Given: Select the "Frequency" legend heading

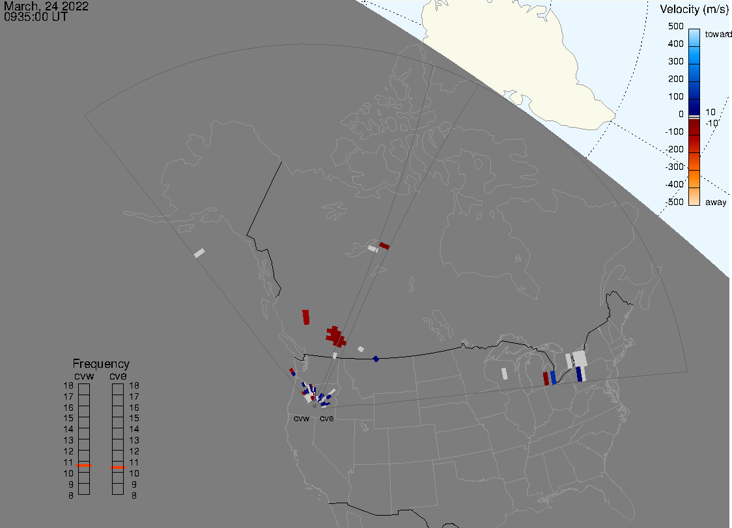Looking at the screenshot, I should coord(101,364).
